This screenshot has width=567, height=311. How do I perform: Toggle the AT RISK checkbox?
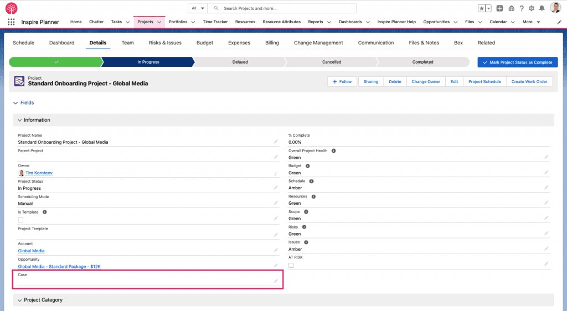click(291, 266)
